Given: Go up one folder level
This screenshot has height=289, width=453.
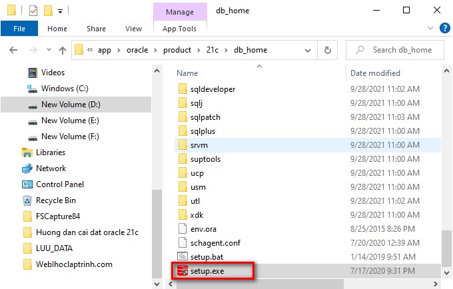Looking at the screenshot, I should coord(63,50).
